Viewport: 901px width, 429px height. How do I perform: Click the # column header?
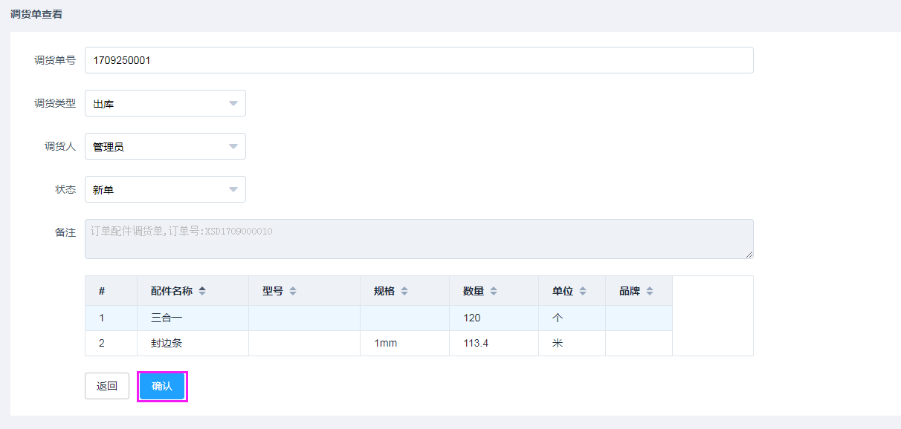(102, 292)
